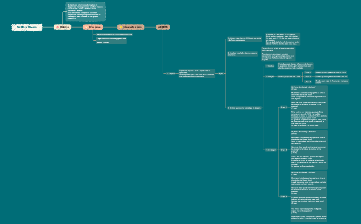This screenshot has height=224, width=361.
Task: Select the Sellflux Rivers root topic
Action: pos(27,27)
